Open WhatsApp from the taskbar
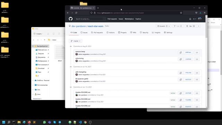 click(x=44, y=122)
